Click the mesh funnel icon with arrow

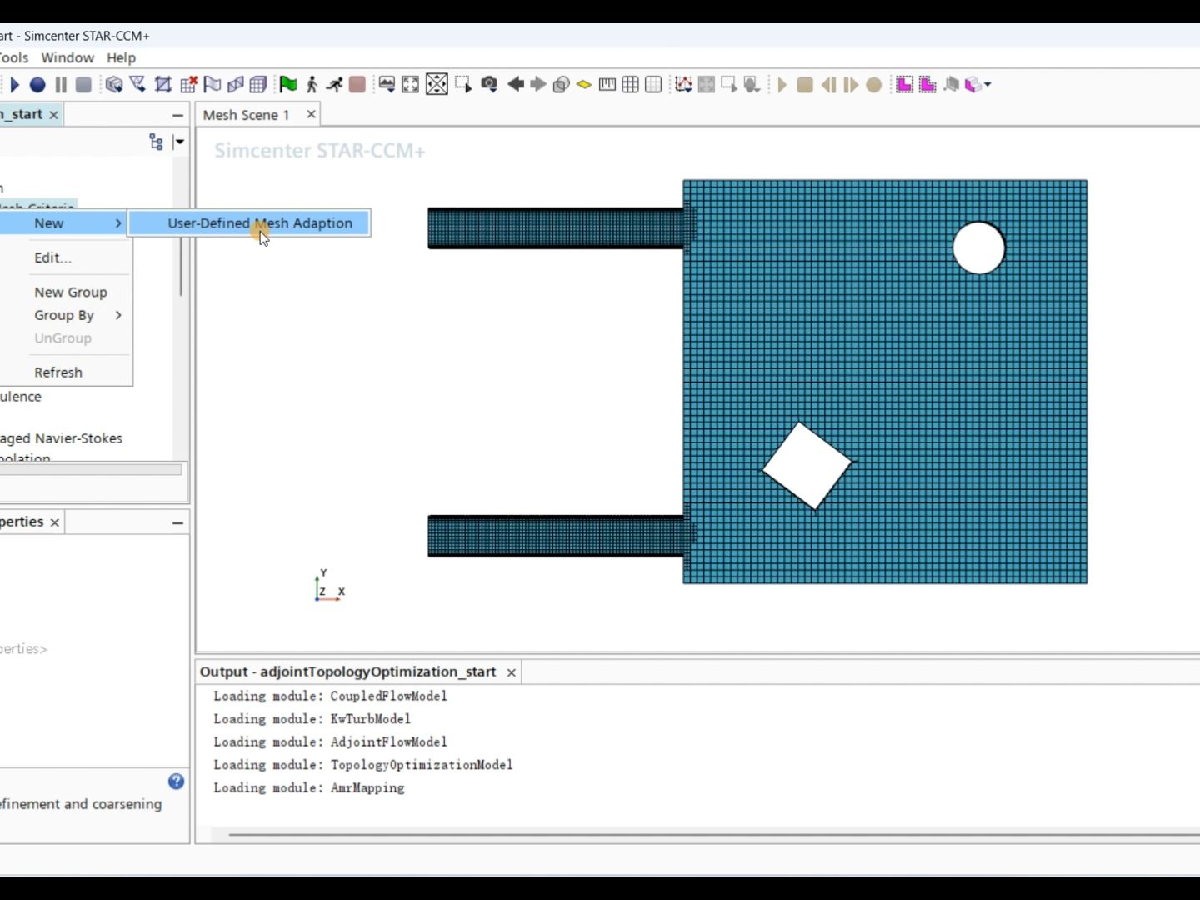click(x=138, y=84)
